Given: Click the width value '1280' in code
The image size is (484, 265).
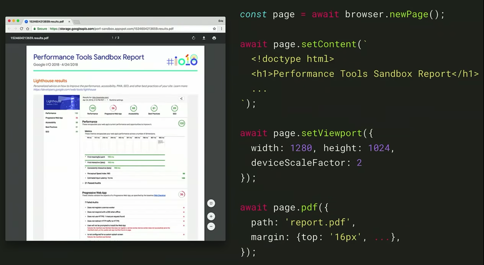Looking at the screenshot, I should pos(301,148).
